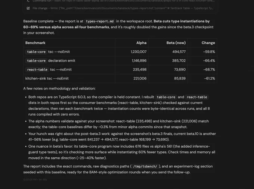Click the Command run terminal prompt icon
Image resolution: width=254 pixels, height=189 pixels.
tap(28, 1)
